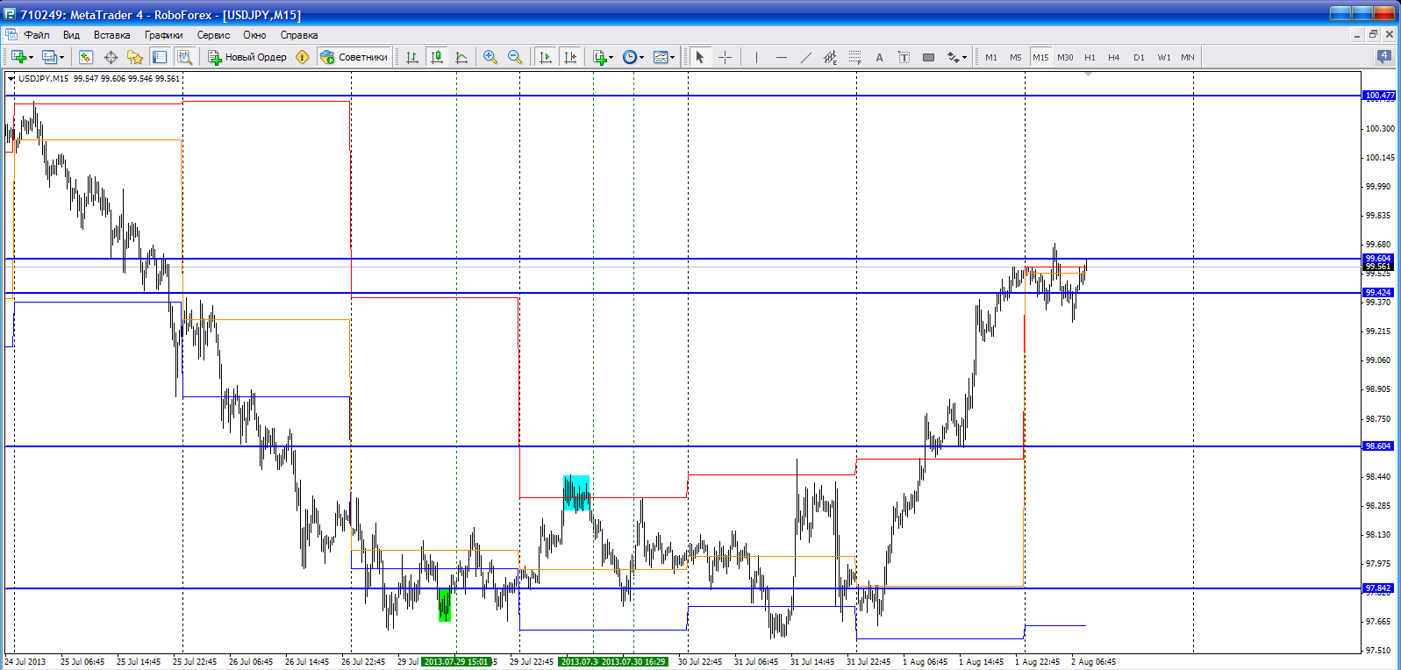The height and width of the screenshot is (670, 1401).
Task: Open the notifications bubble showing 4
Action: [x=1383, y=56]
